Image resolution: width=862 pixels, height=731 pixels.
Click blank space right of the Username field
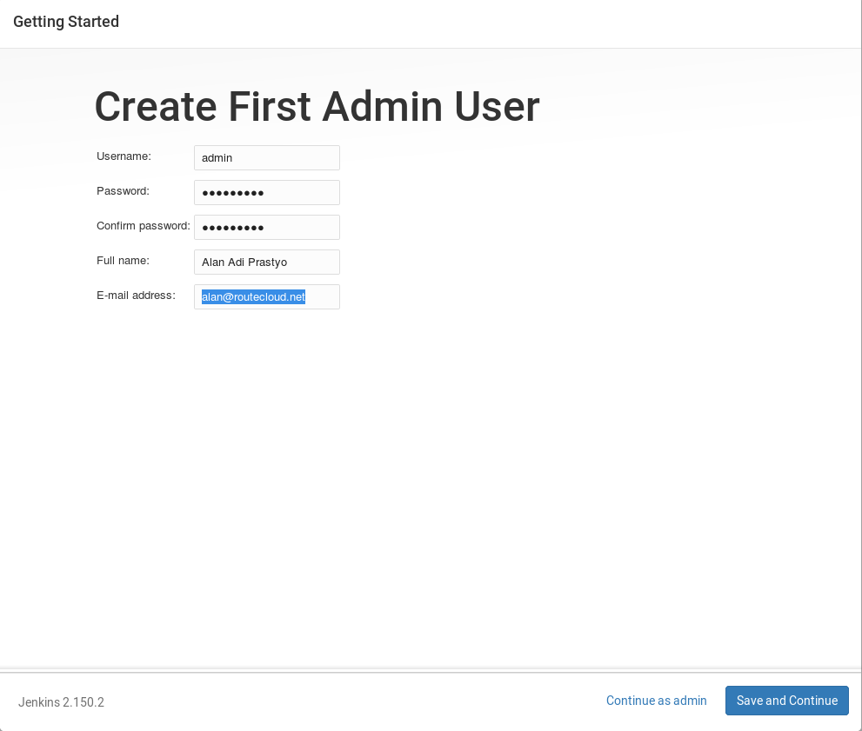pyautogui.click(x=550, y=157)
